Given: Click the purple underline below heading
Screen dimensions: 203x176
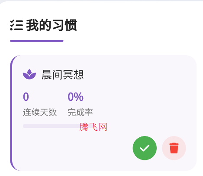Looking at the screenshot, I should coord(37,41).
